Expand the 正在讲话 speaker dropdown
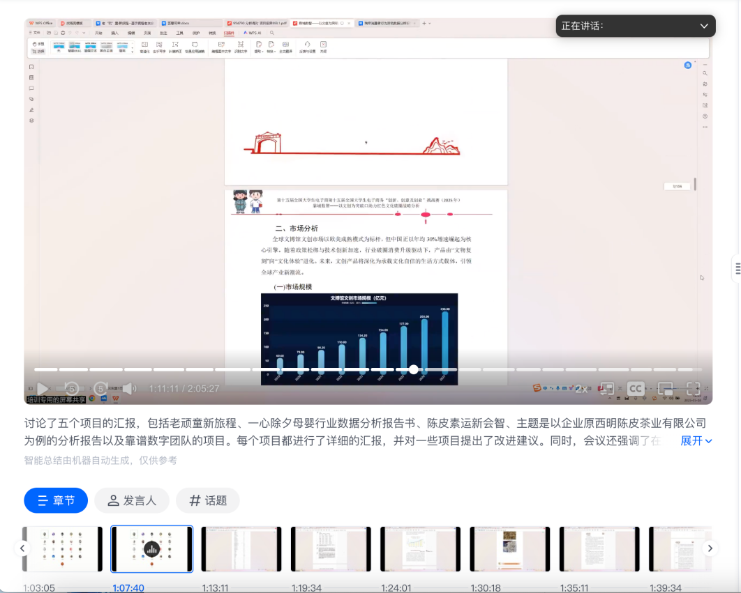Image resolution: width=741 pixels, height=593 pixels. pyautogui.click(x=703, y=26)
